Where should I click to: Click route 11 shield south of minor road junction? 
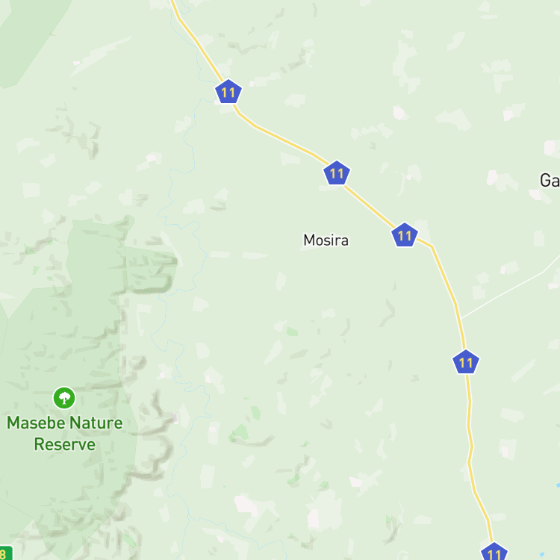click(x=466, y=362)
